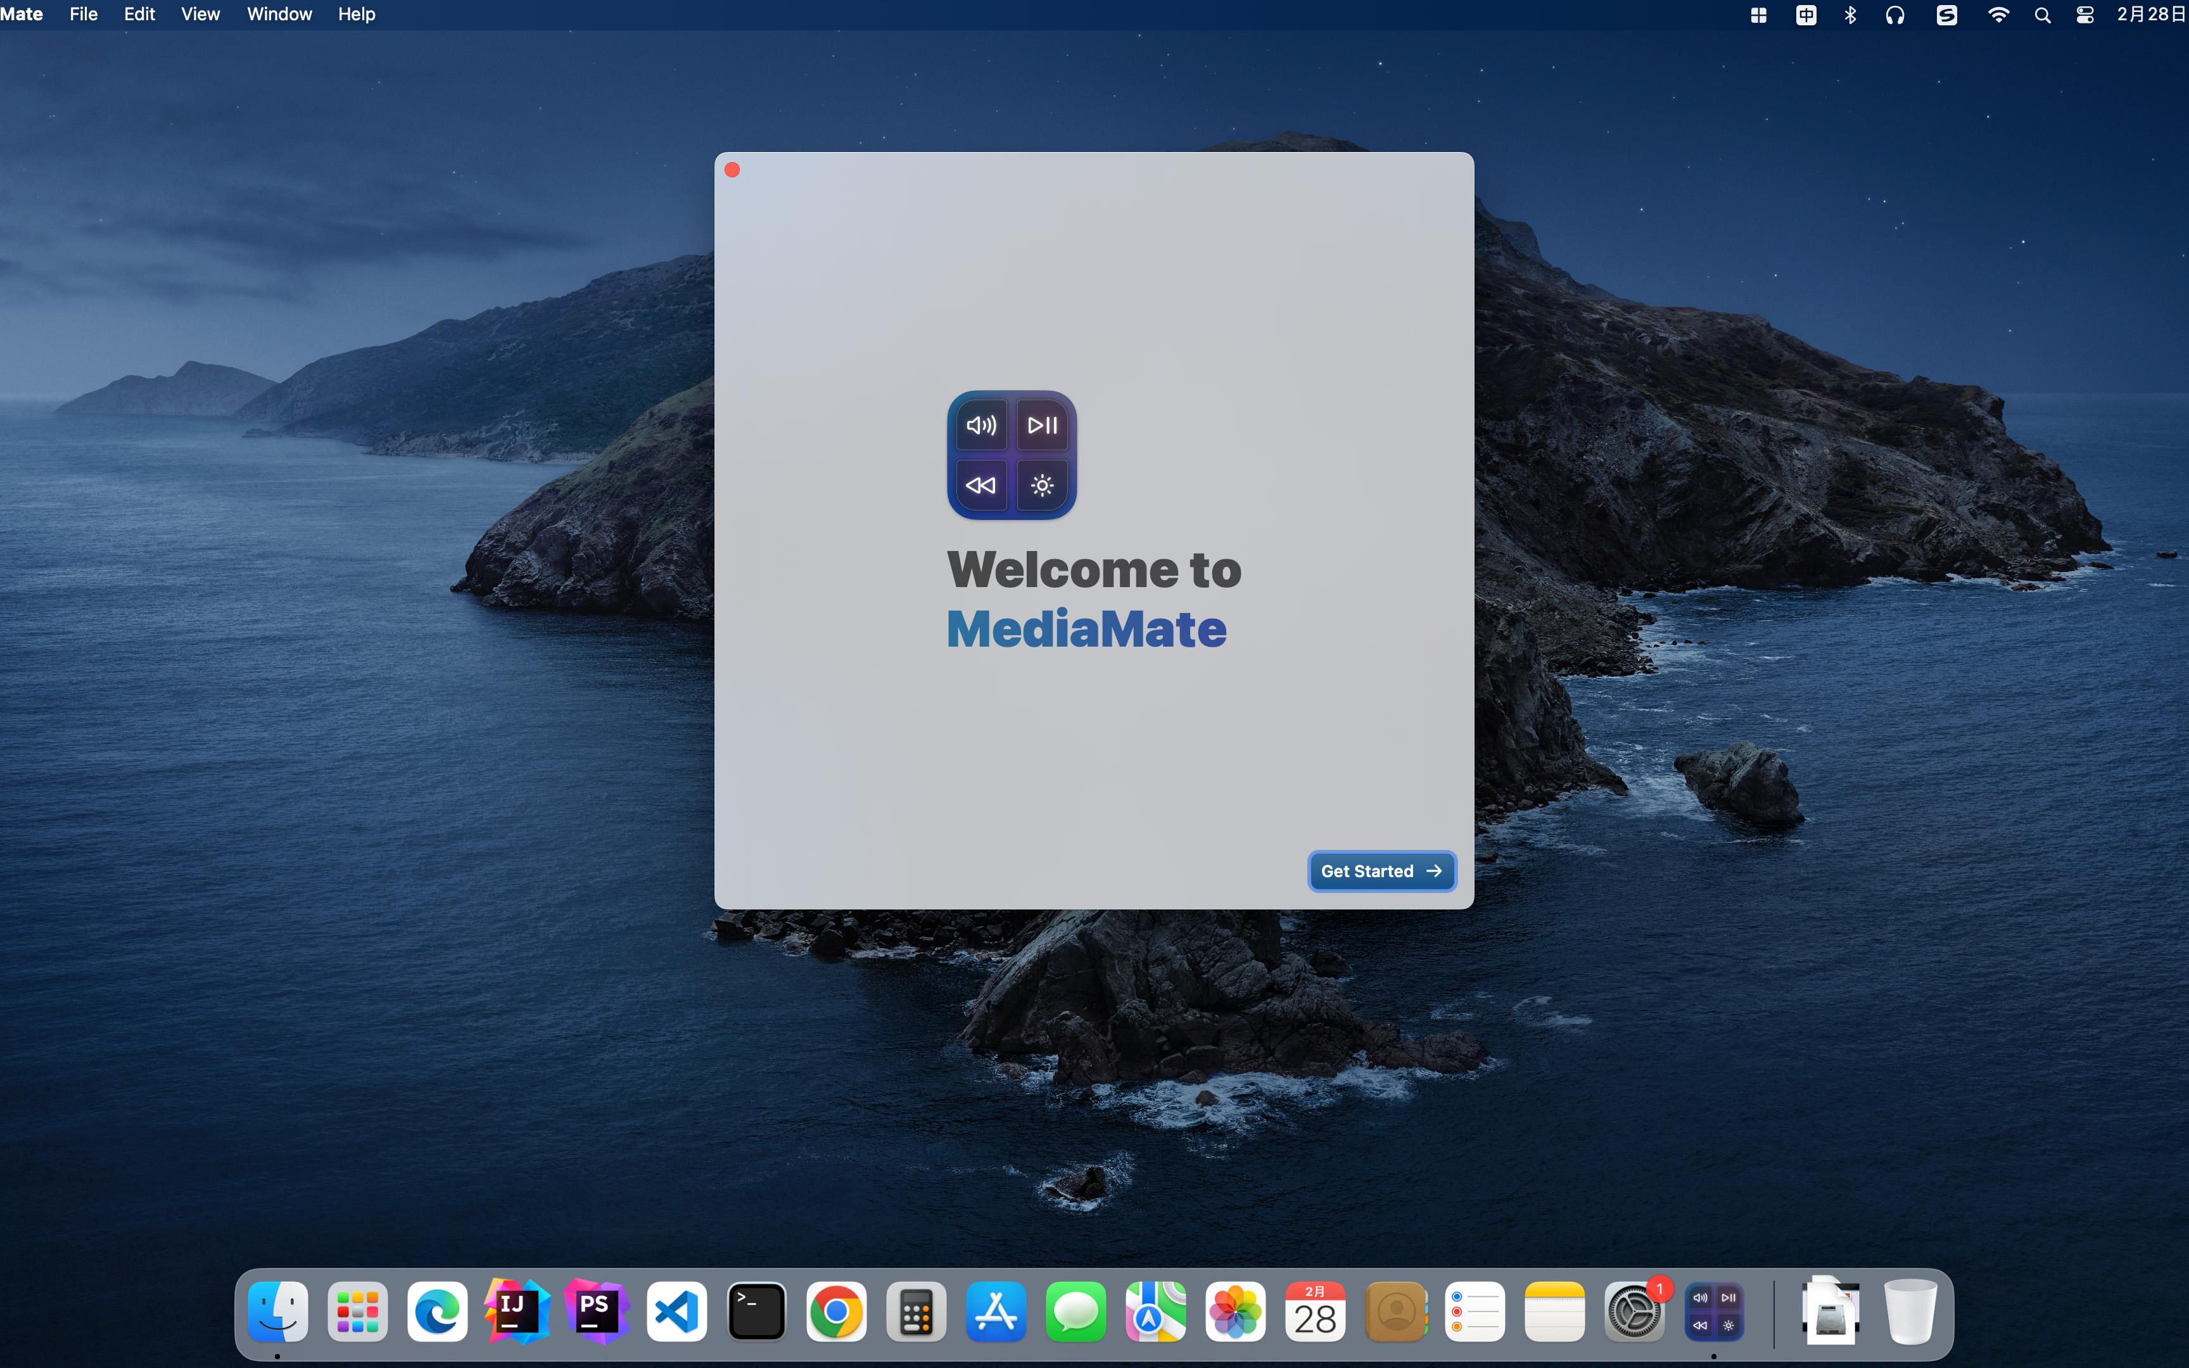Click the MediaMate app logo in welcome window
This screenshot has width=2189, height=1368.
point(1012,455)
